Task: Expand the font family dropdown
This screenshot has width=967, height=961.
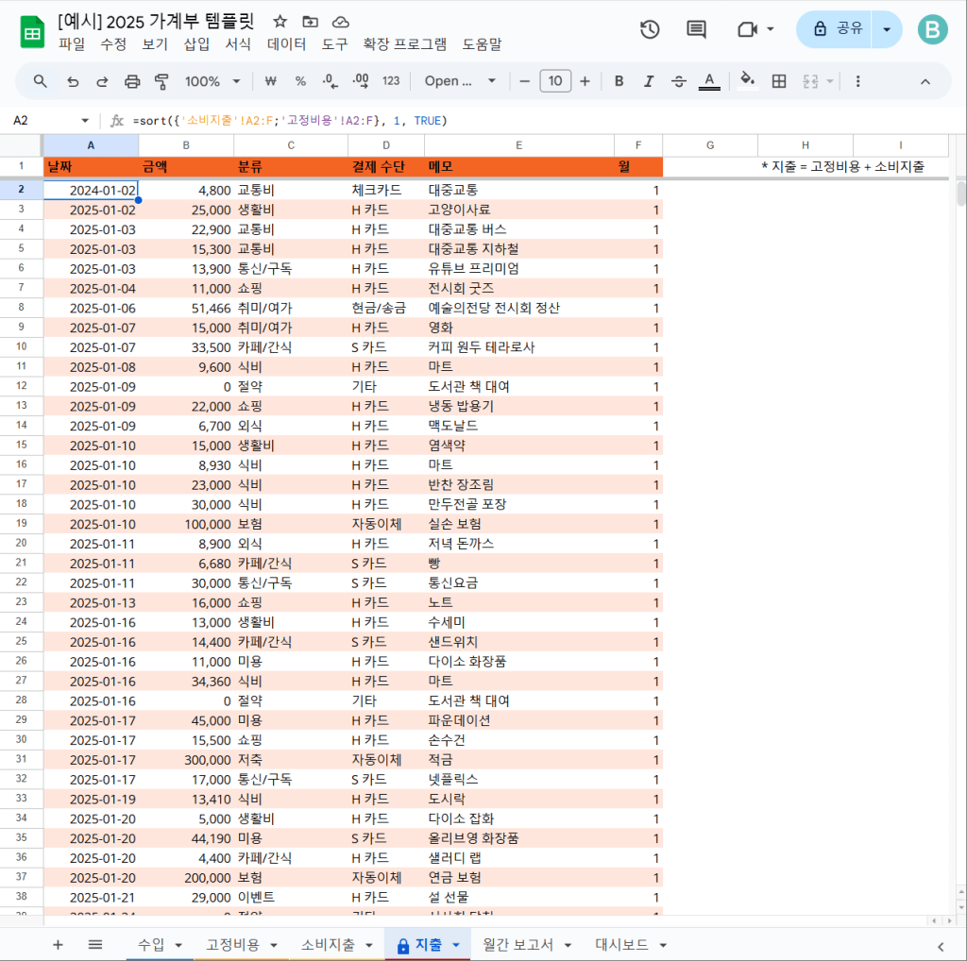Action: pos(460,81)
